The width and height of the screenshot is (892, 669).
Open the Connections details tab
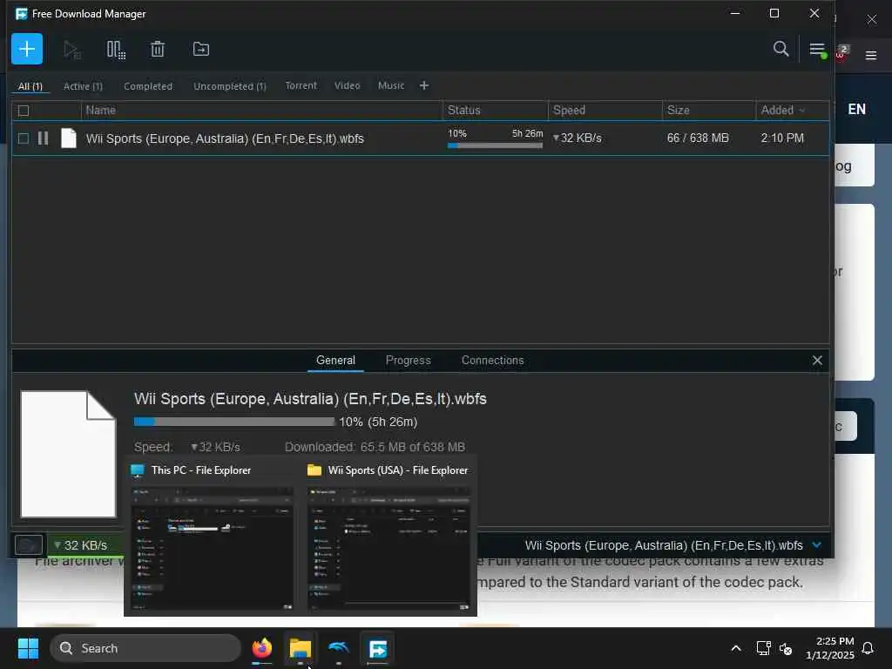click(x=493, y=360)
